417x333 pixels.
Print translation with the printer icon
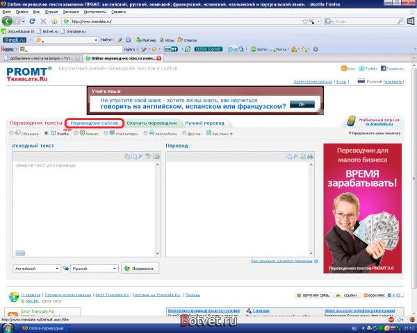[310, 156]
